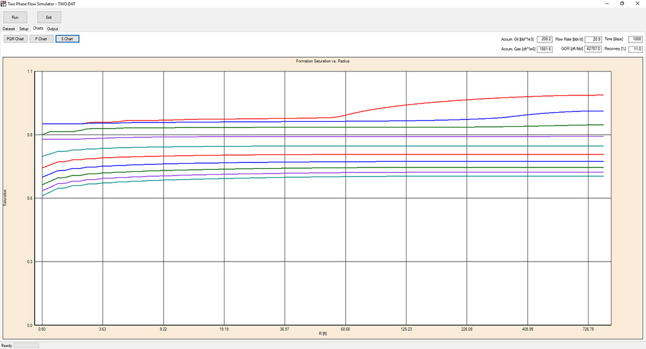The width and height of the screenshot is (646, 349).
Task: Select the S Chart button
Action: (x=67, y=39)
